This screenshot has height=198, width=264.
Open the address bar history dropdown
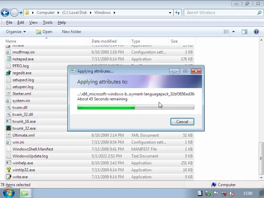(170, 13)
